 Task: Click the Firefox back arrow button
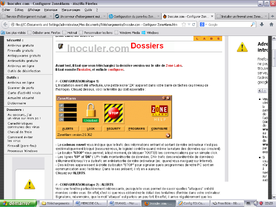[x=5, y=24]
